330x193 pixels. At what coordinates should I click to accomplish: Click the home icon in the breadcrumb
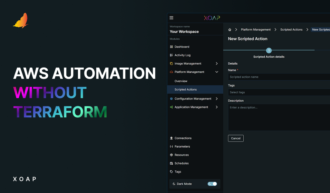pyautogui.click(x=229, y=29)
